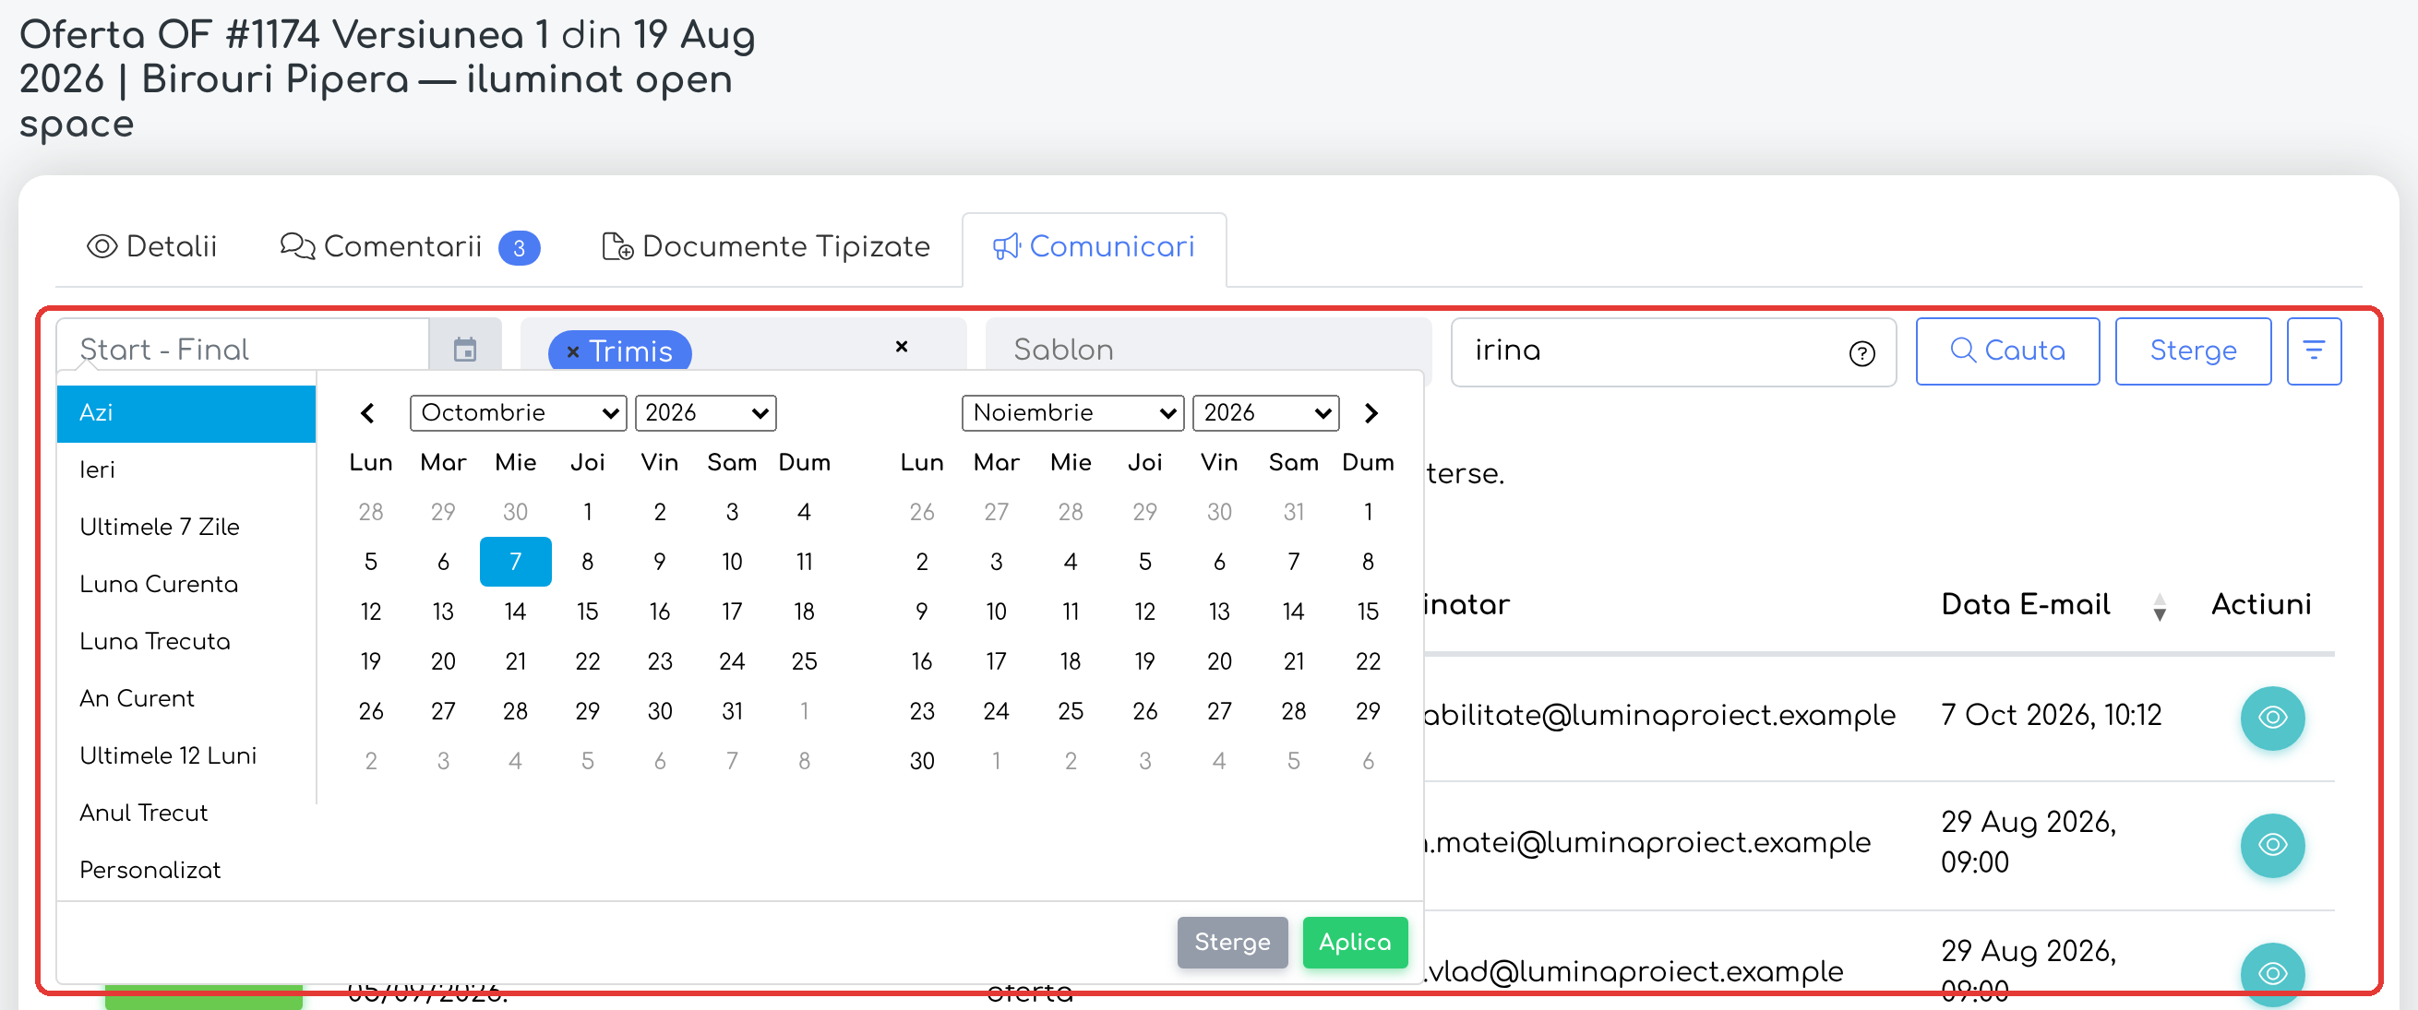Click the Cauta search button
The image size is (2418, 1010).
coord(2007,351)
